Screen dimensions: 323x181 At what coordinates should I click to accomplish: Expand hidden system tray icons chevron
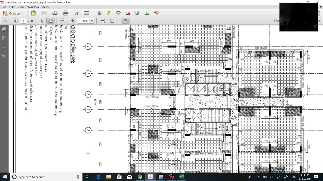[258, 177]
